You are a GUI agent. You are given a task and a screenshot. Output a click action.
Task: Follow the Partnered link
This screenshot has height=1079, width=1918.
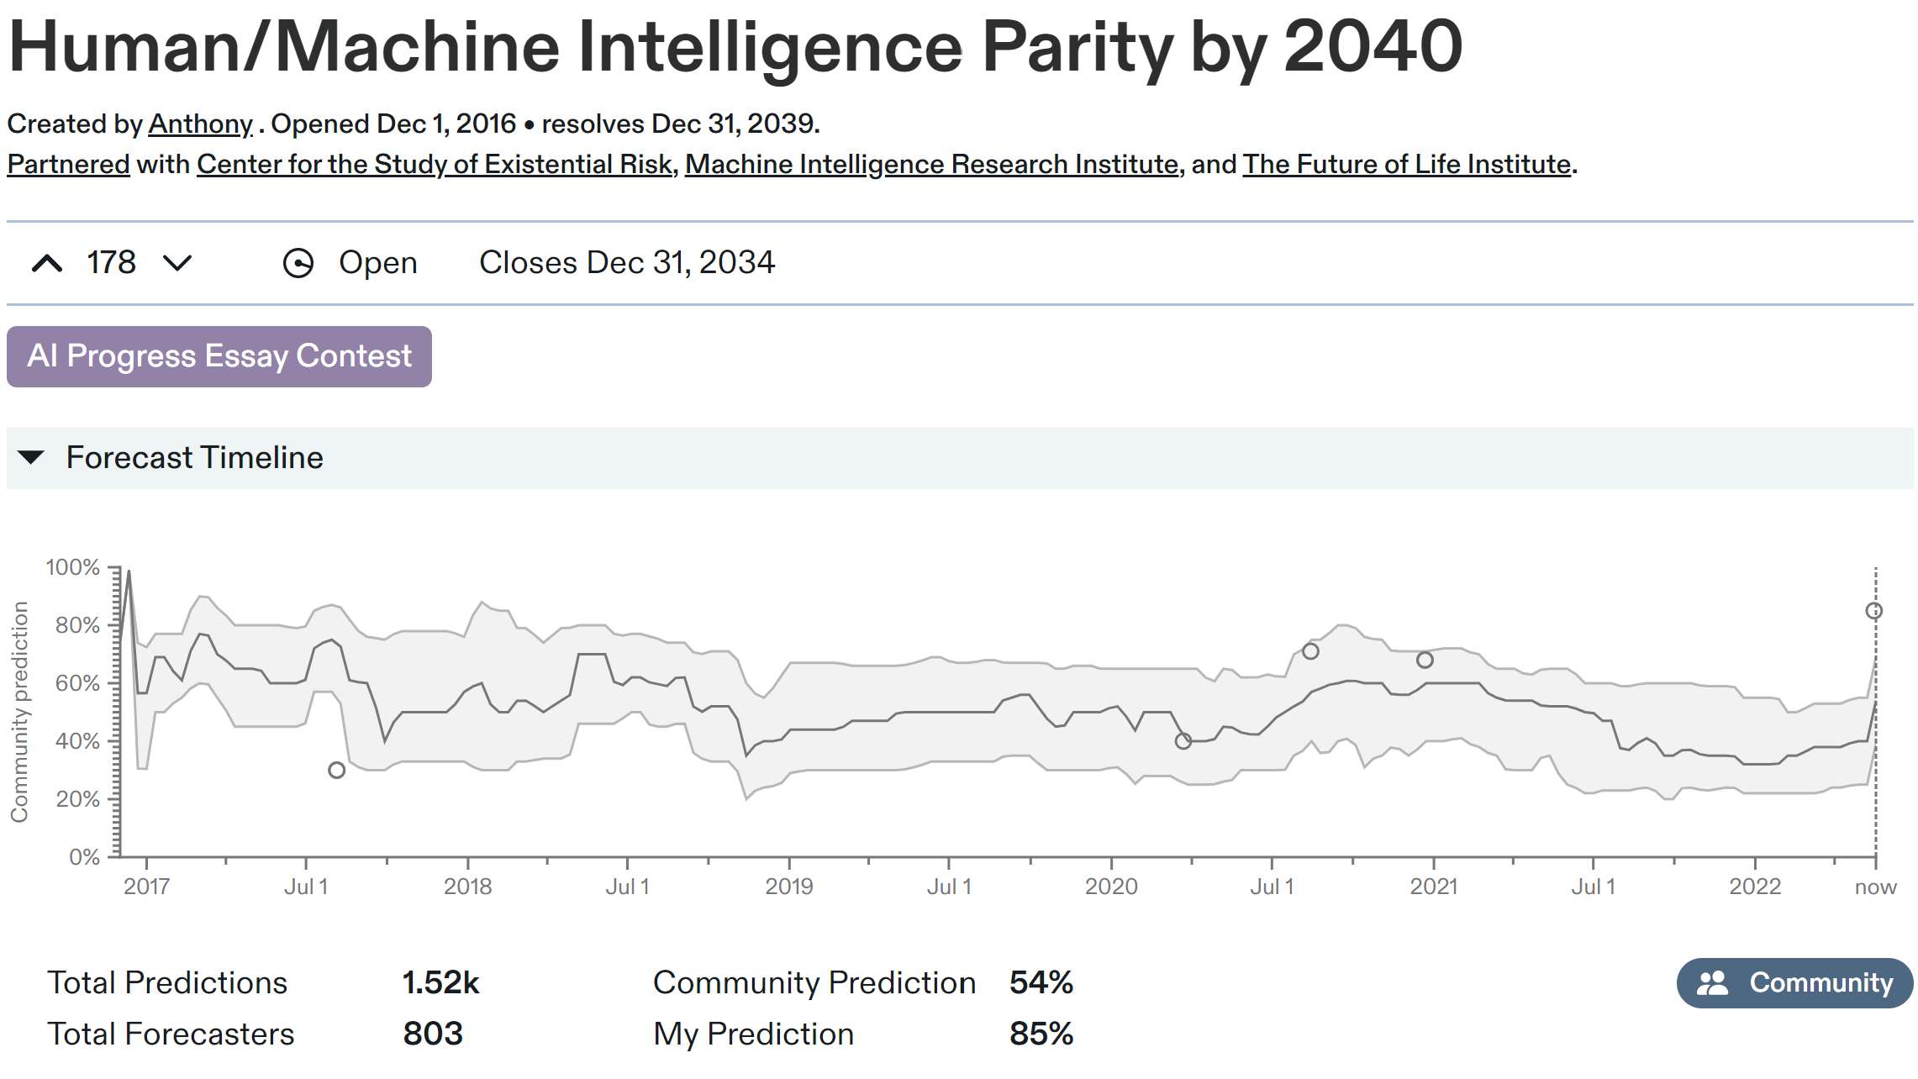(68, 164)
